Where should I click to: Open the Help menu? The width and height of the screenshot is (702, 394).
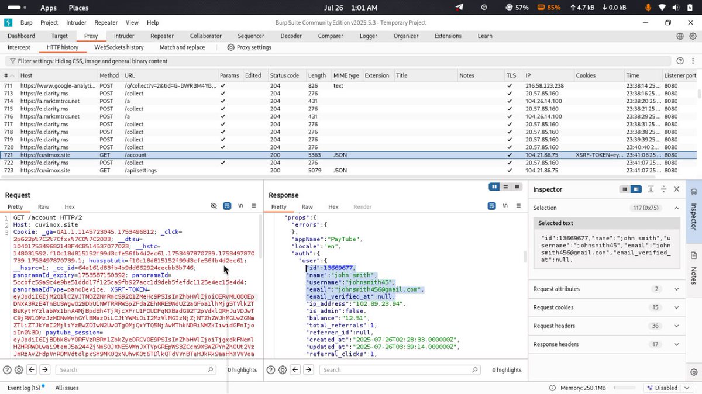click(153, 23)
